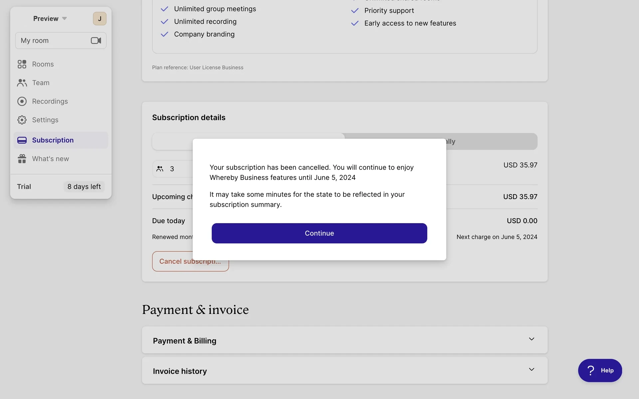Click the 'Trial' label in sidebar
The height and width of the screenshot is (399, 639).
click(x=24, y=187)
